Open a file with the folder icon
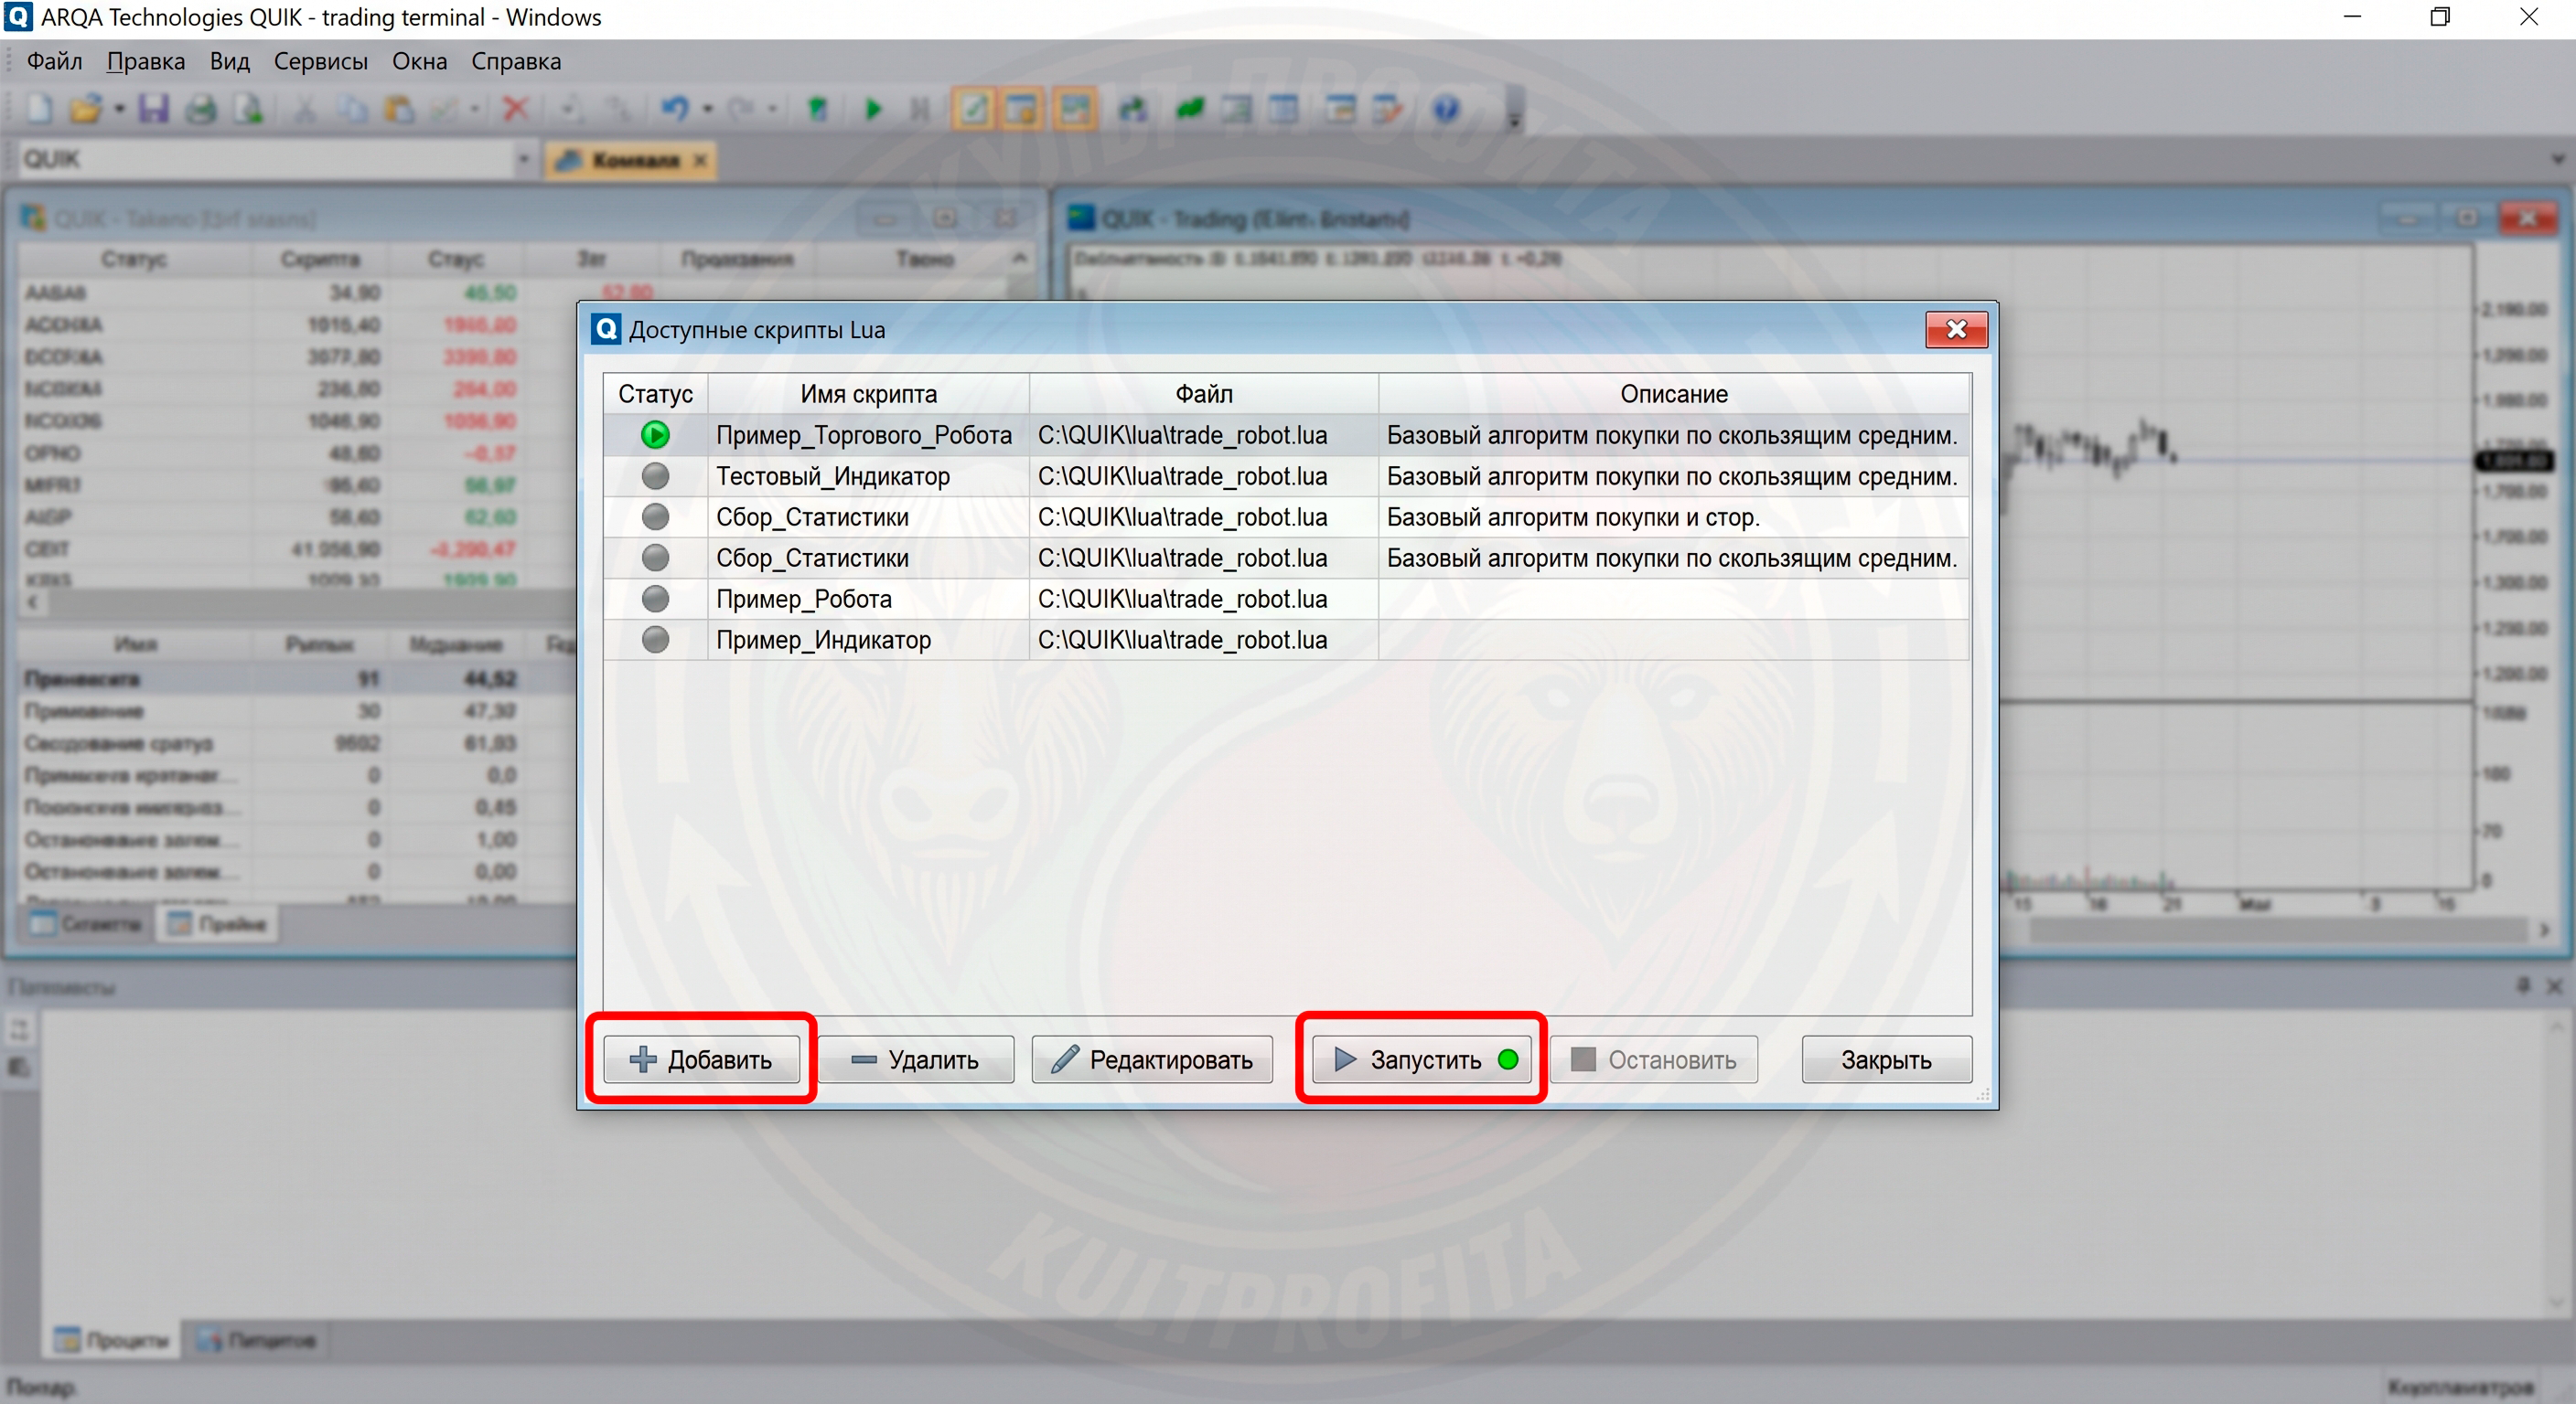This screenshot has width=2576, height=1404. (86, 109)
